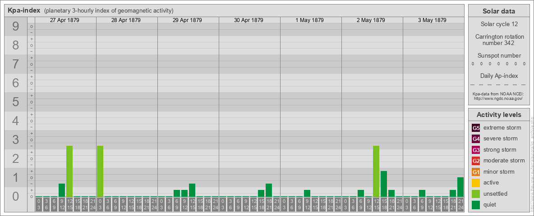Screen dimensions: 534x216
Task: Click the 30 Apr 15-18 quiet bar
Action: point(261,193)
